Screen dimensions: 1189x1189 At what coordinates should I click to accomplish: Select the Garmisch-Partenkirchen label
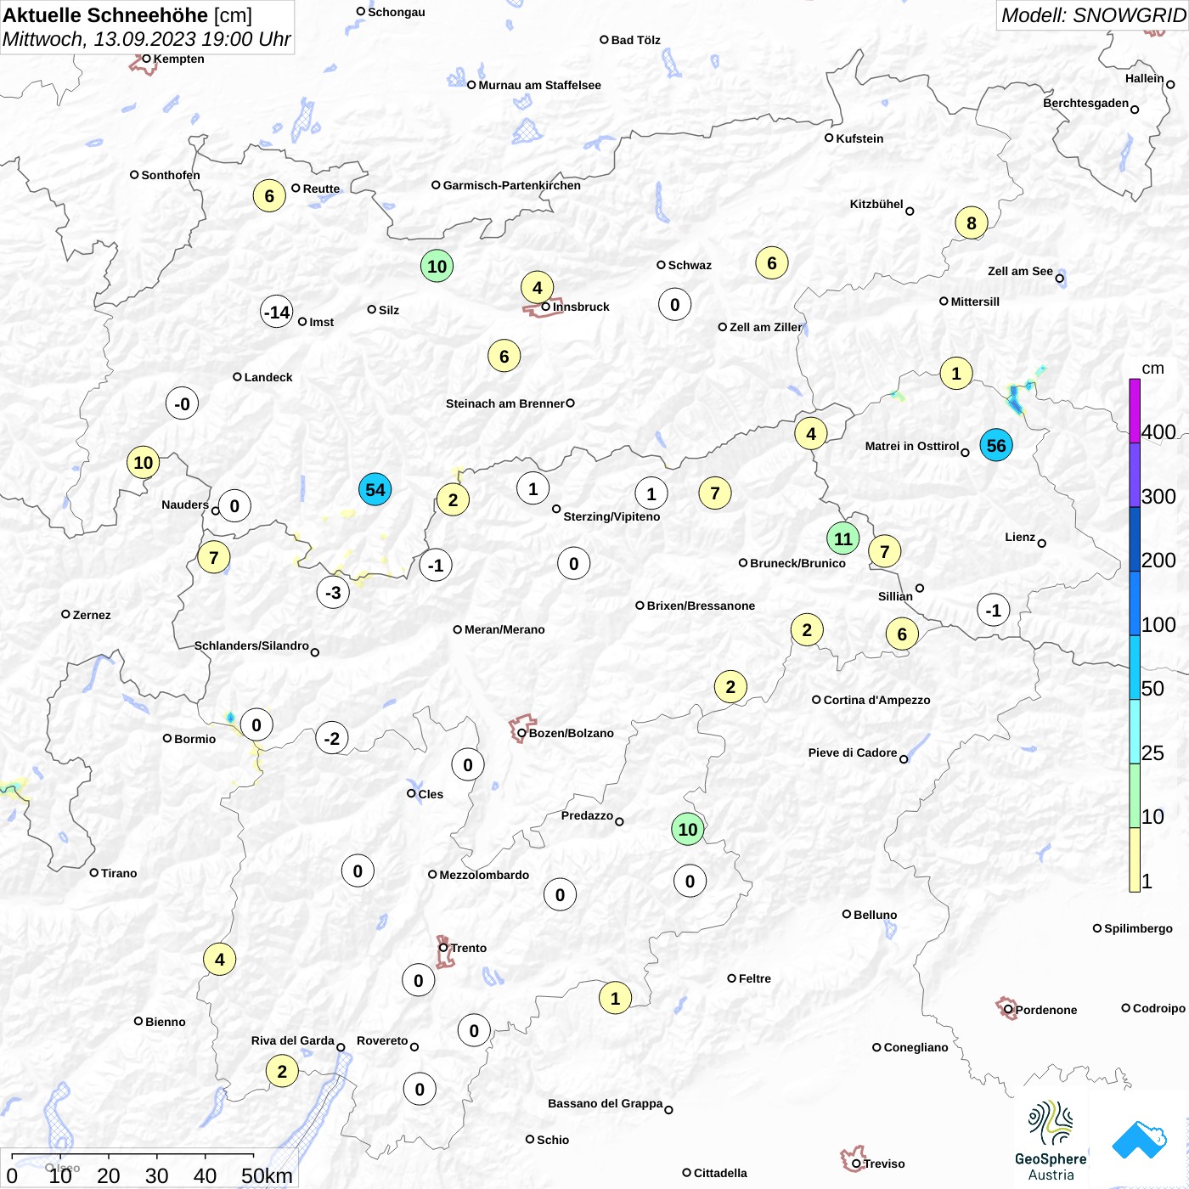click(x=512, y=185)
